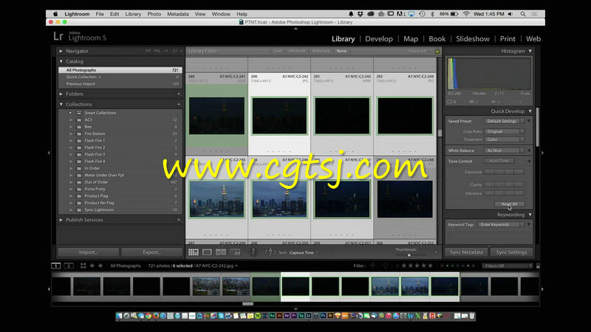Select Metadata filter in Library Filter bar

(321, 51)
